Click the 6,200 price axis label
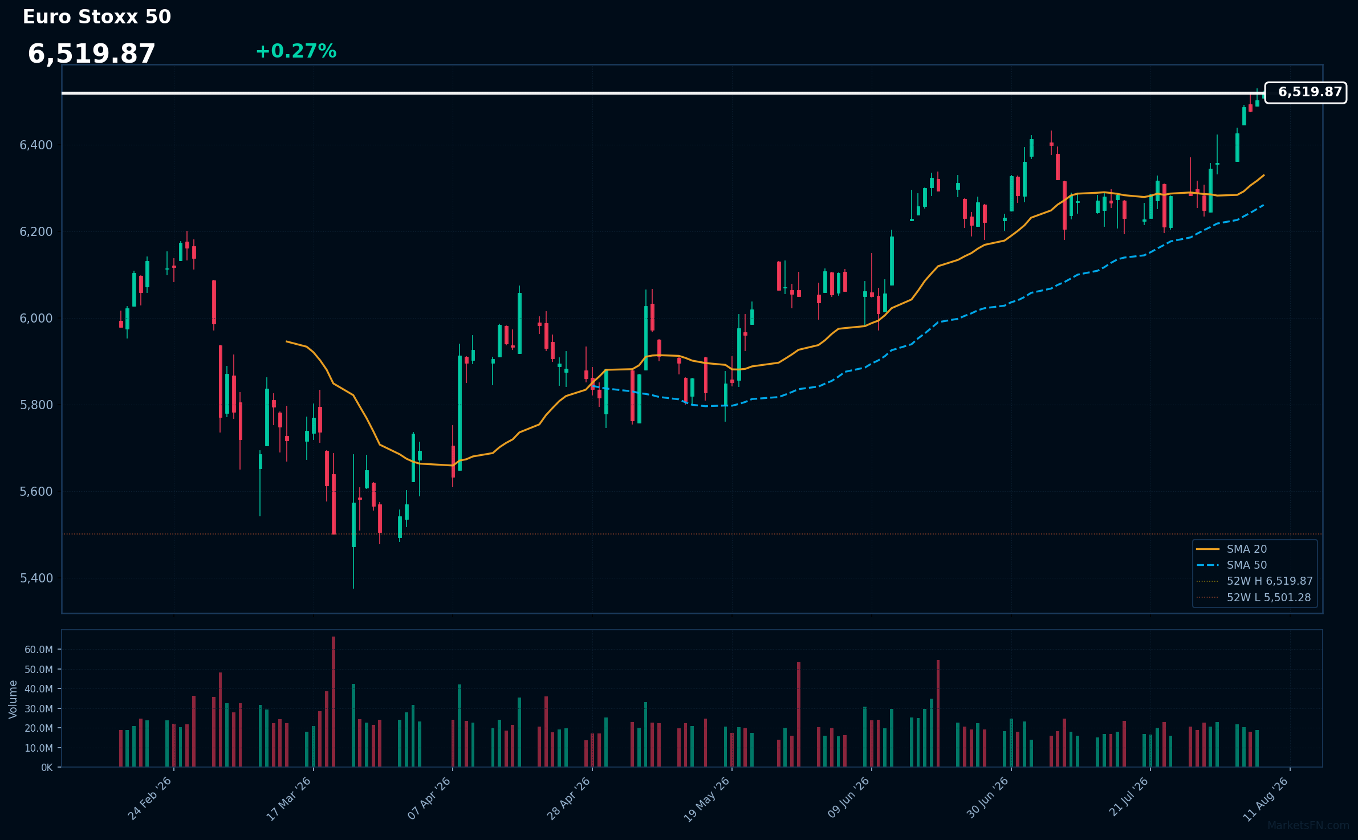 pos(36,232)
